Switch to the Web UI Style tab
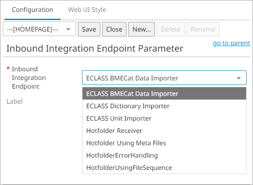The image size is (253, 185). click(x=87, y=10)
